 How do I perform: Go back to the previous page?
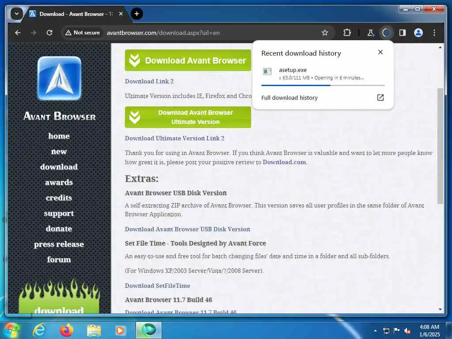[18, 33]
